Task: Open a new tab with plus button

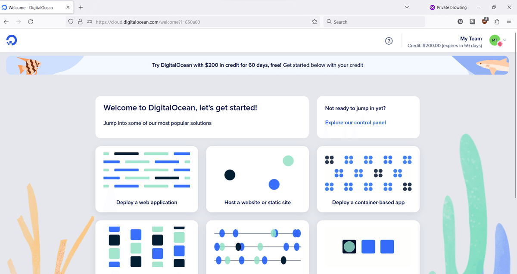Action: coord(81,7)
